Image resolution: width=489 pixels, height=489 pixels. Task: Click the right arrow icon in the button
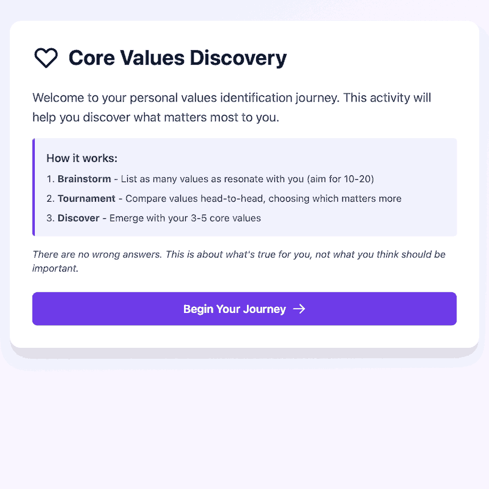[x=299, y=309]
